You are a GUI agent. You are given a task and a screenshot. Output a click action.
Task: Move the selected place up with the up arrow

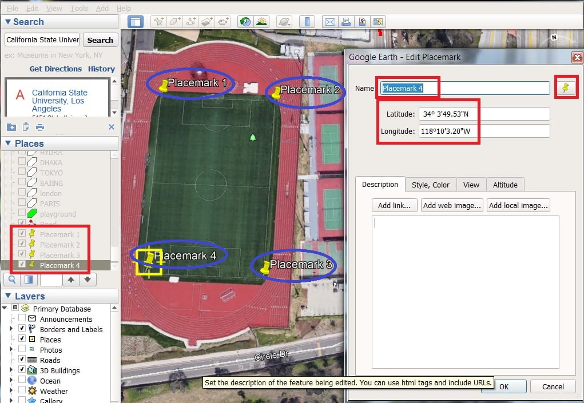click(x=71, y=280)
